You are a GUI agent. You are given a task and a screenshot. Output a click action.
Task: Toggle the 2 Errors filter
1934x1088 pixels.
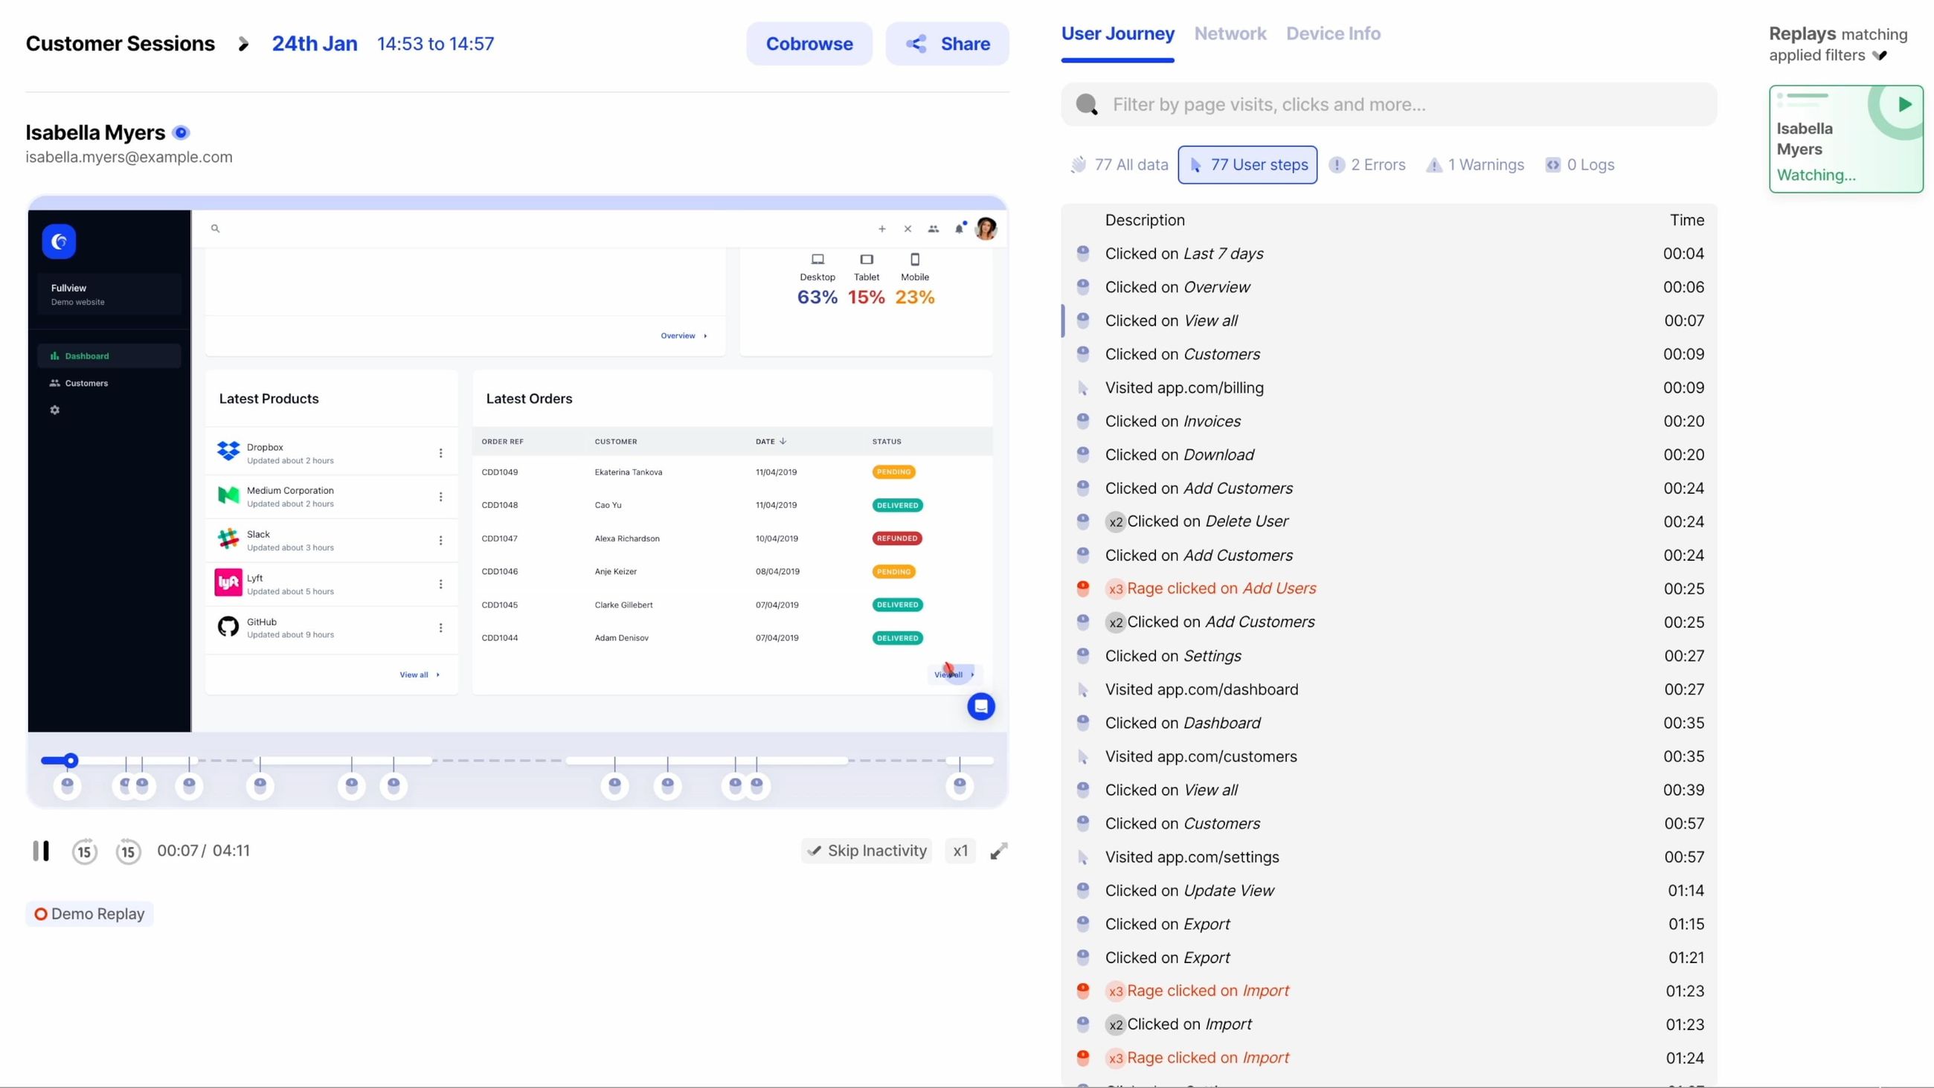point(1367,164)
